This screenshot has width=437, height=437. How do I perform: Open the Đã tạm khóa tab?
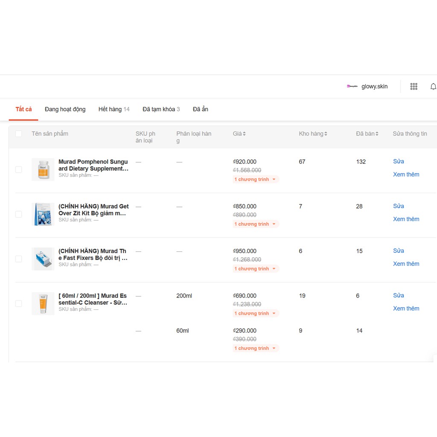pos(161,109)
